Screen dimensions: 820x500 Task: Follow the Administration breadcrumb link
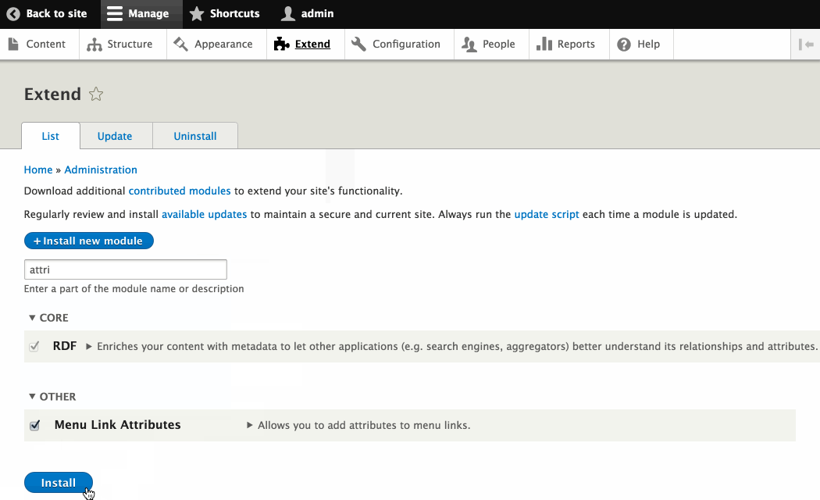[101, 170]
